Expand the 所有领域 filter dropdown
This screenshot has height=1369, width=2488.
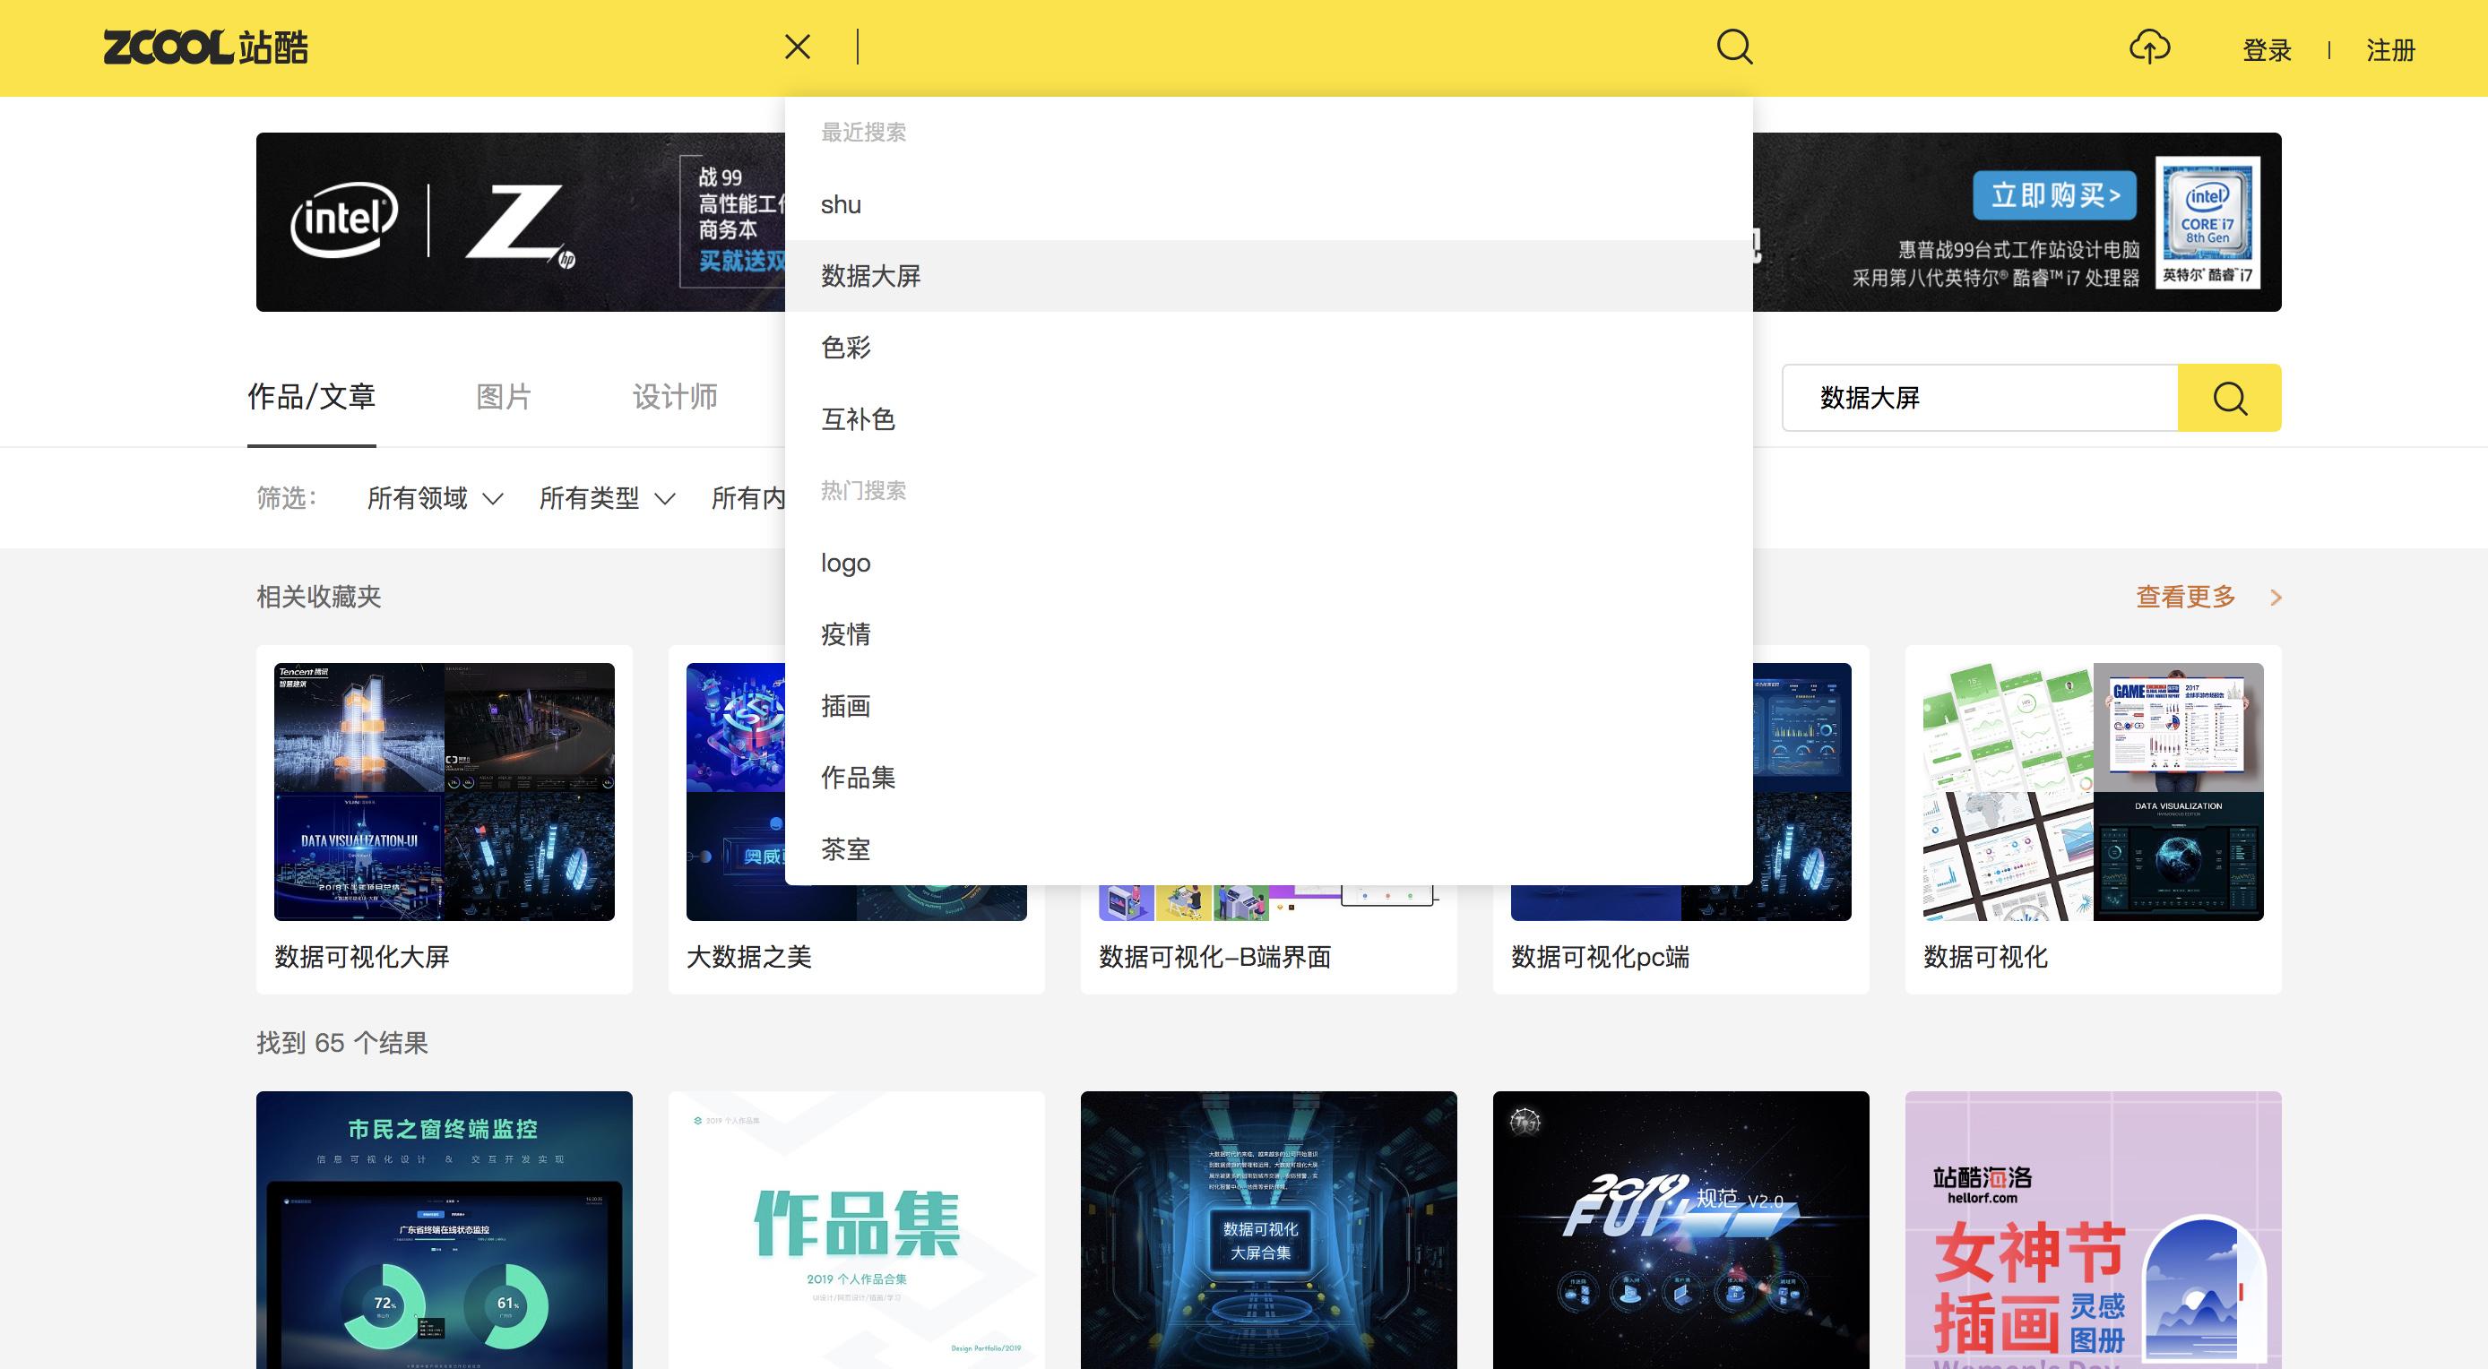pyautogui.click(x=435, y=498)
